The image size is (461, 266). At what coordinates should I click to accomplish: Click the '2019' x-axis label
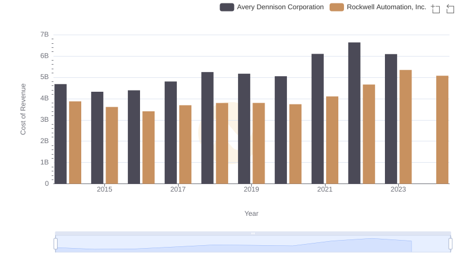(251, 189)
